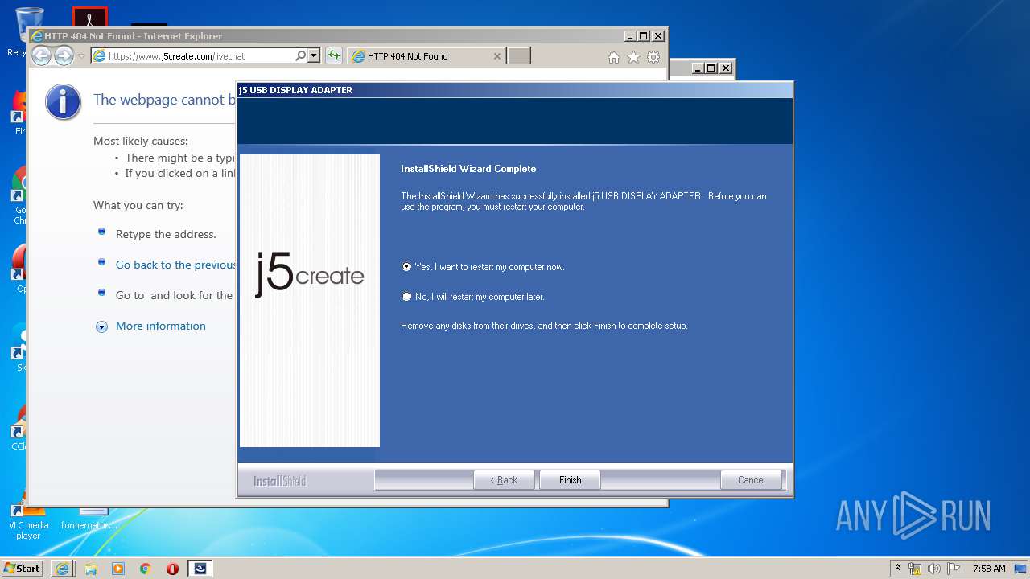Expand the address bar autocomplete dropdown
The image size is (1030, 579).
point(314,56)
